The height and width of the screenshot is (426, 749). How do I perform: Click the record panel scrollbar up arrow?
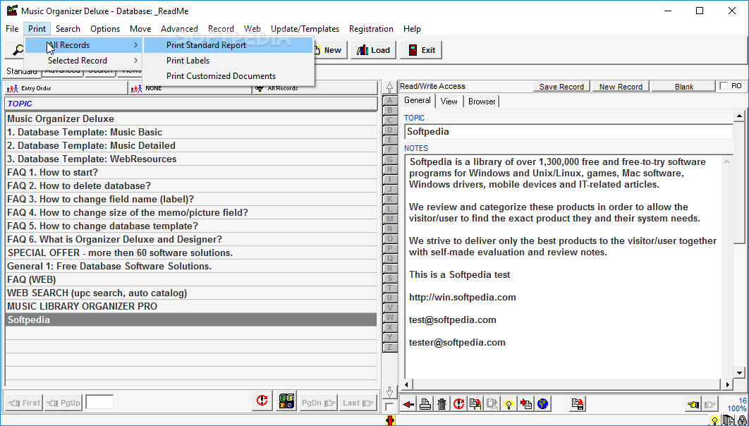pos(739,116)
